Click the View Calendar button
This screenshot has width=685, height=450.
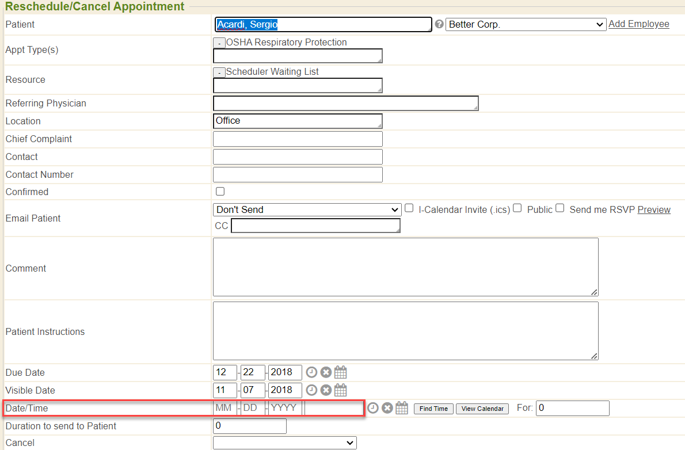point(482,409)
